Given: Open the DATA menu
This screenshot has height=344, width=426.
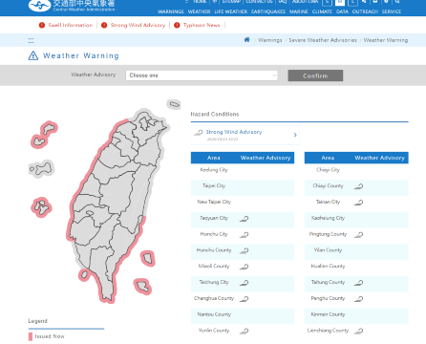Looking at the screenshot, I should pyautogui.click(x=342, y=11).
